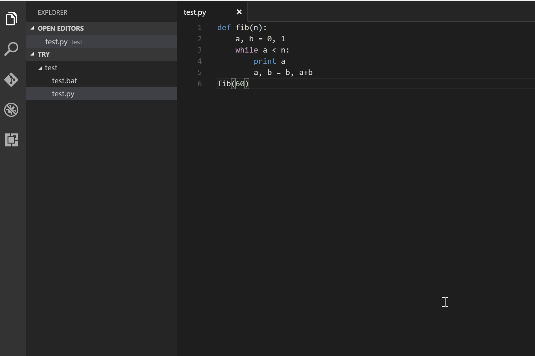Viewport: 535px width, 356px height.
Task: Collapse the OPEN EDITORS section arrow
Action: 32,28
